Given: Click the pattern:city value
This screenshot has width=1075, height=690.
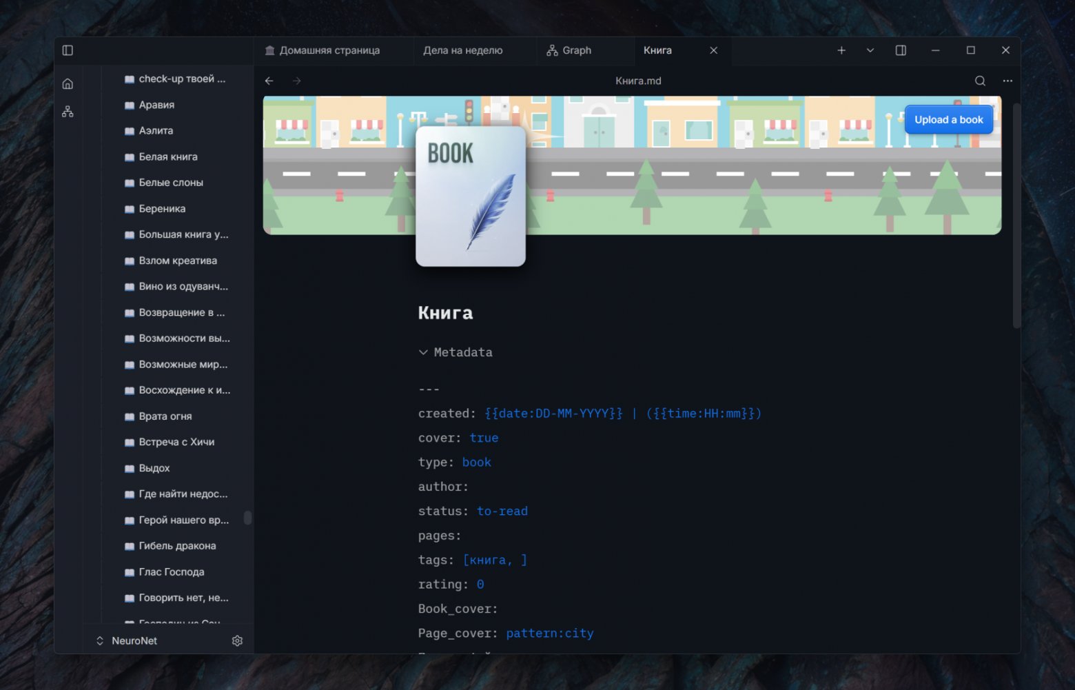Looking at the screenshot, I should 550,633.
